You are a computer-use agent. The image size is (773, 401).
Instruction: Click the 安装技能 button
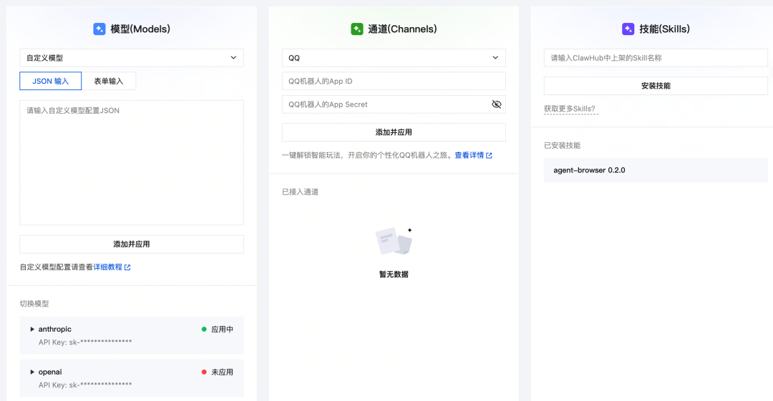click(656, 86)
